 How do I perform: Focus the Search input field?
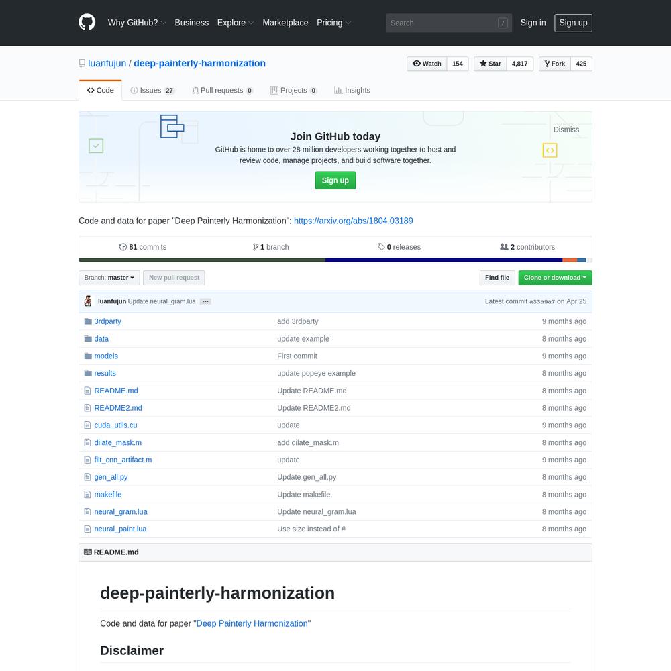[449, 23]
